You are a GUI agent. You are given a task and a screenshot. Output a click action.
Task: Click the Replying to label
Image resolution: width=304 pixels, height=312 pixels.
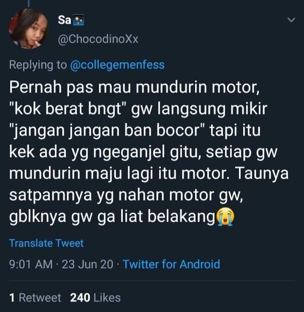[x=38, y=65]
